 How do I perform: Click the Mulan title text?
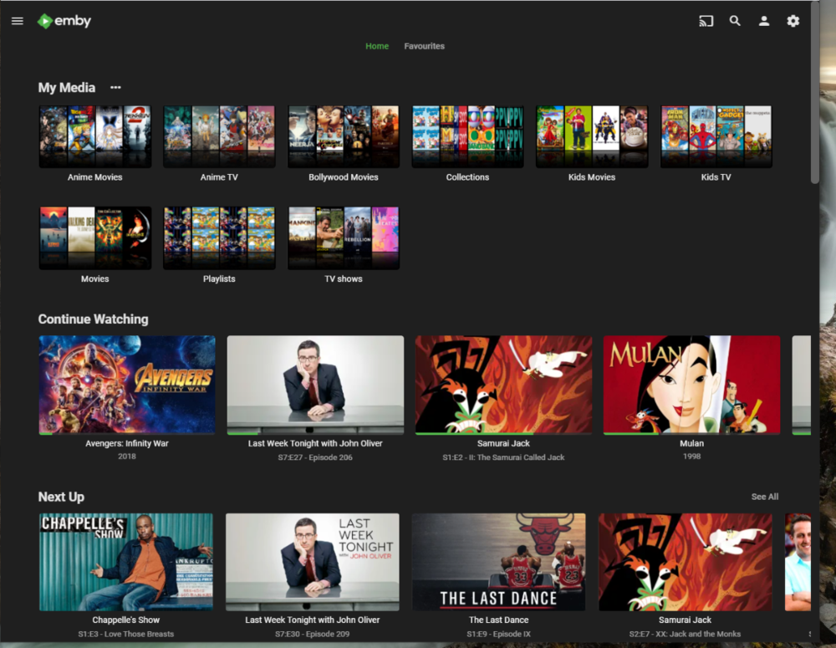click(691, 443)
